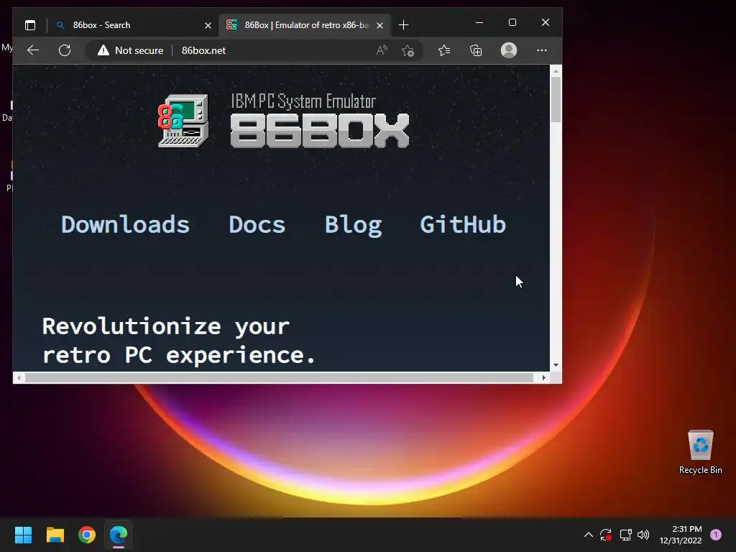The width and height of the screenshot is (736, 552).
Task: Click the update sync tray icon
Action: pos(605,535)
